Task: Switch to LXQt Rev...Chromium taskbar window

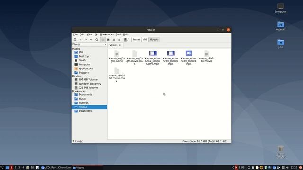Action: tap(56, 168)
